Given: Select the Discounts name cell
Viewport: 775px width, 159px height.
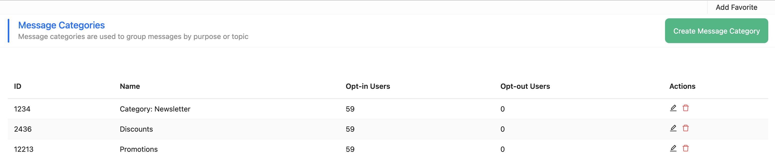Looking at the screenshot, I should pos(136,129).
